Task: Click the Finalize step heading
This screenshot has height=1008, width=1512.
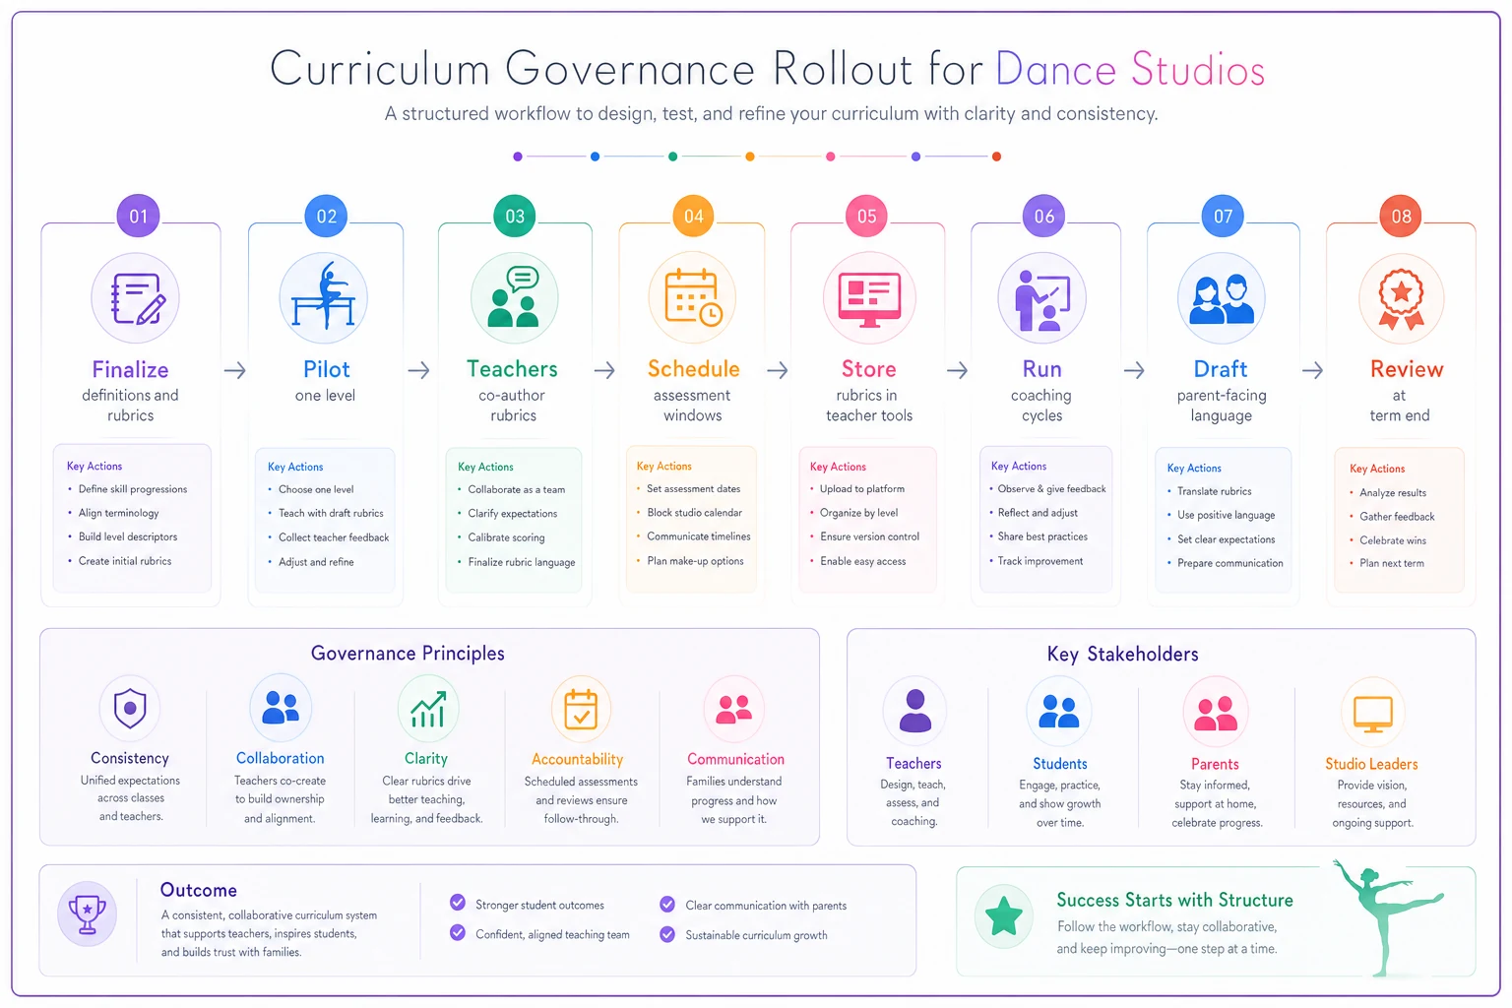Action: click(x=130, y=369)
